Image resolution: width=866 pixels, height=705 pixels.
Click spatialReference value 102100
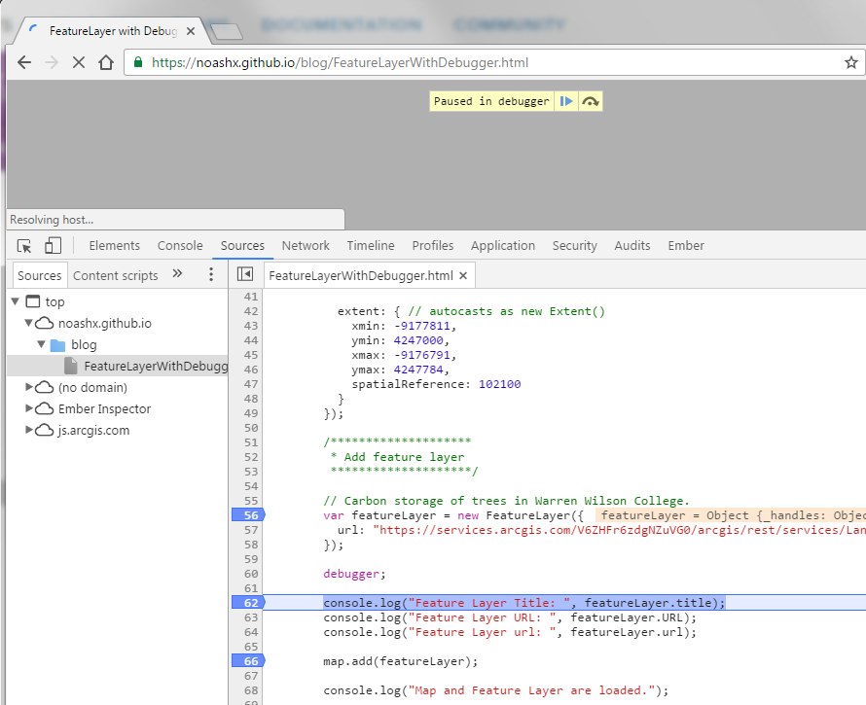499,384
